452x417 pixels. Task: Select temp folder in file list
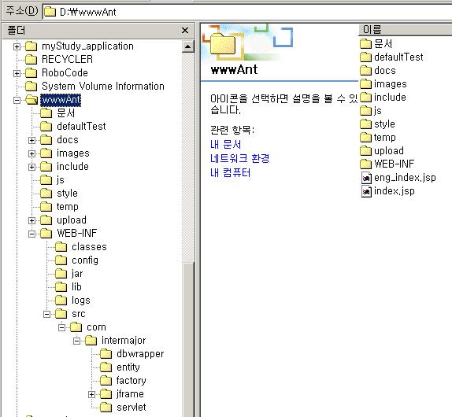(378, 138)
